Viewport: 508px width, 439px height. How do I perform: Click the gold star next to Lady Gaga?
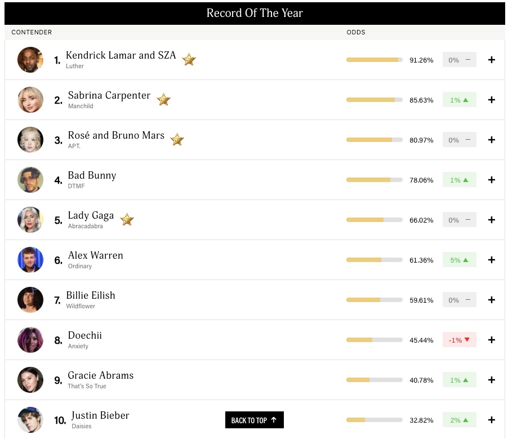pyautogui.click(x=127, y=219)
